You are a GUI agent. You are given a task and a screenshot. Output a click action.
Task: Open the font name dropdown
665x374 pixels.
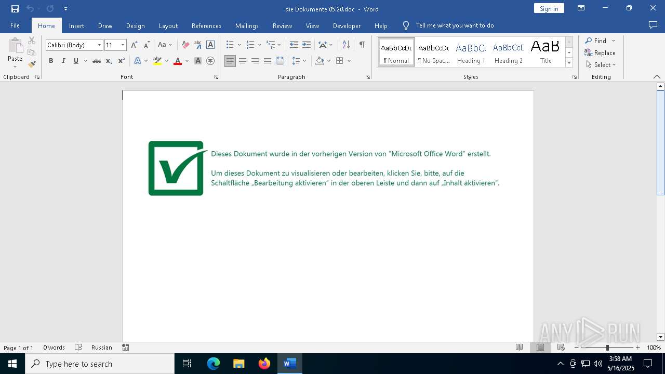(x=99, y=45)
